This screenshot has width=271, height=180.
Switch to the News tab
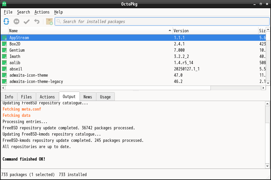tap(88, 97)
